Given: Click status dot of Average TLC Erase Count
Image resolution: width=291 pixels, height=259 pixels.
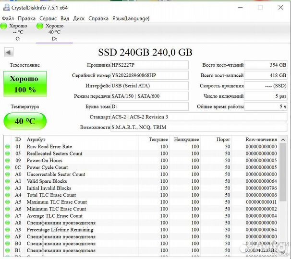Looking at the screenshot, I should (7, 216).
